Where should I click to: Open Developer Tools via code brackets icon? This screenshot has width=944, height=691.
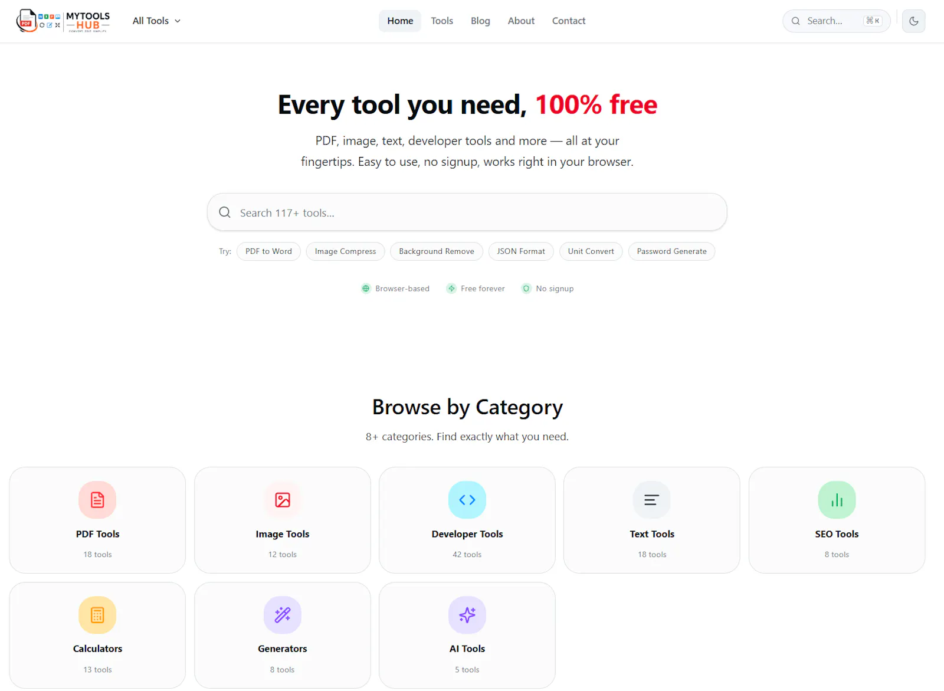pyautogui.click(x=467, y=500)
